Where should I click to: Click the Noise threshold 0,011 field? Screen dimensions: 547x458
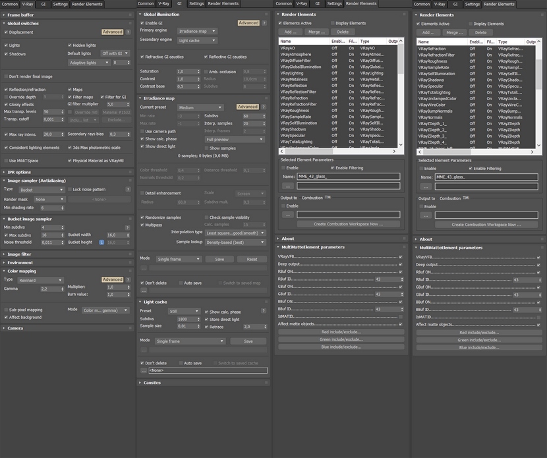[51, 243]
